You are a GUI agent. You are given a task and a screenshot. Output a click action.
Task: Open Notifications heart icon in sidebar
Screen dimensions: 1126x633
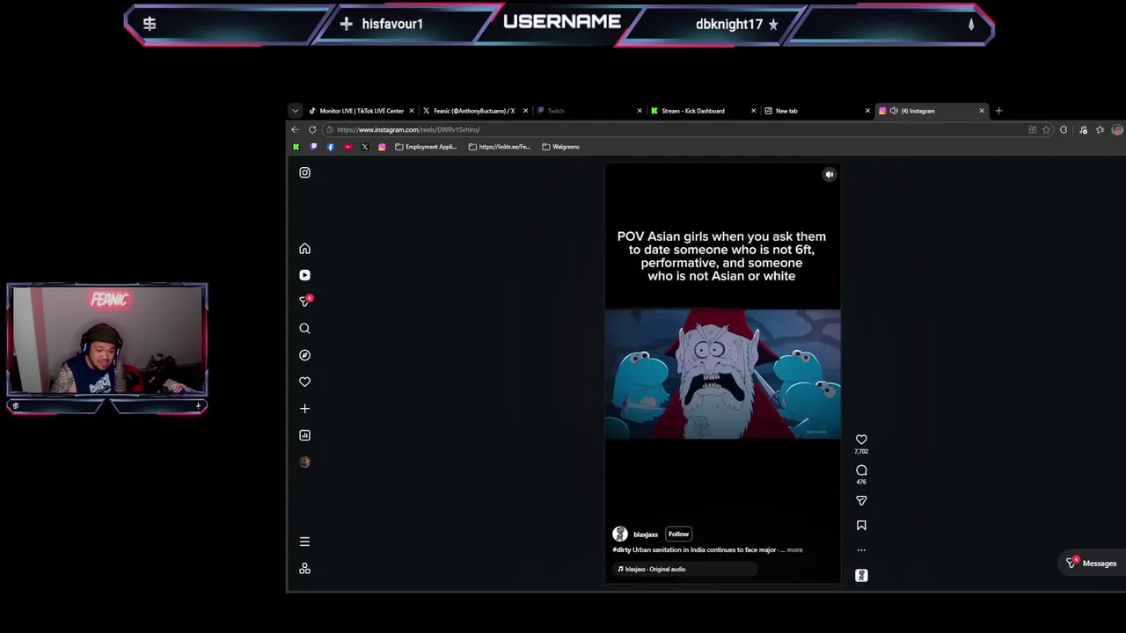coord(304,382)
